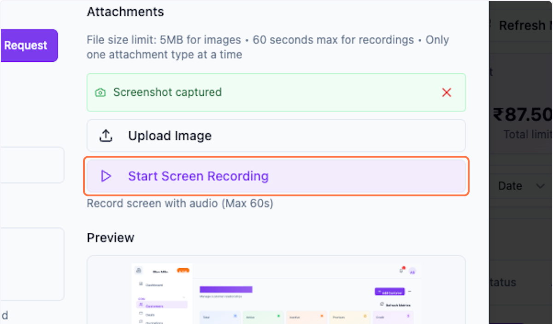The image size is (553, 324).
Task: Click the app logo atop the preview sidebar
Action: coord(138,271)
